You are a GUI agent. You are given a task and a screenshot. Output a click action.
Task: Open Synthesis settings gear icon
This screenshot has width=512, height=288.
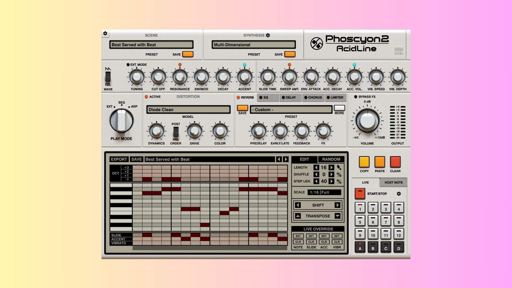point(268,35)
